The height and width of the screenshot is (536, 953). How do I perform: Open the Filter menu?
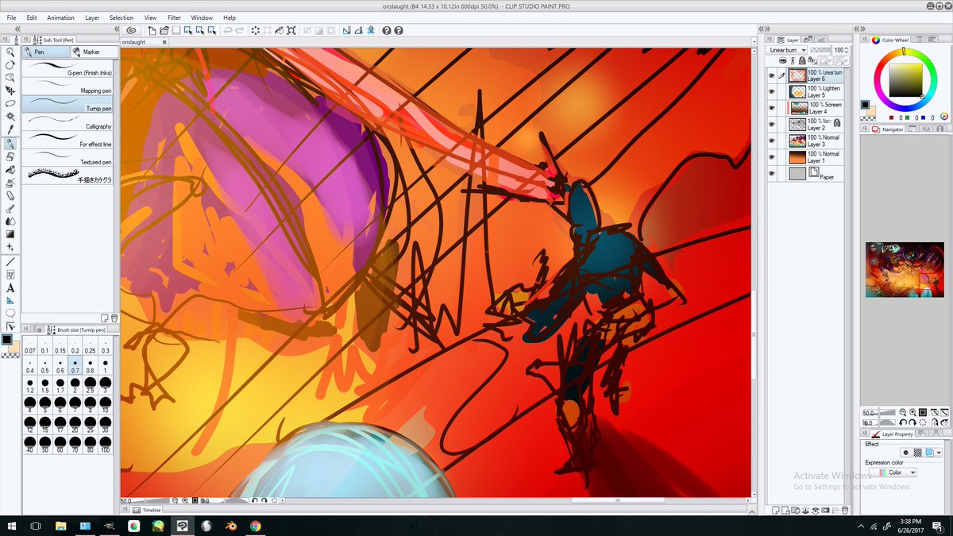pos(174,17)
